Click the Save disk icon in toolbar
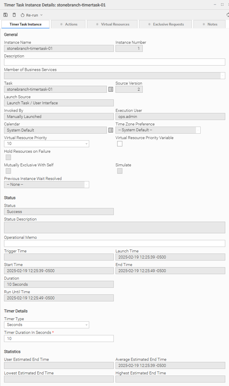 coord(6,15)
